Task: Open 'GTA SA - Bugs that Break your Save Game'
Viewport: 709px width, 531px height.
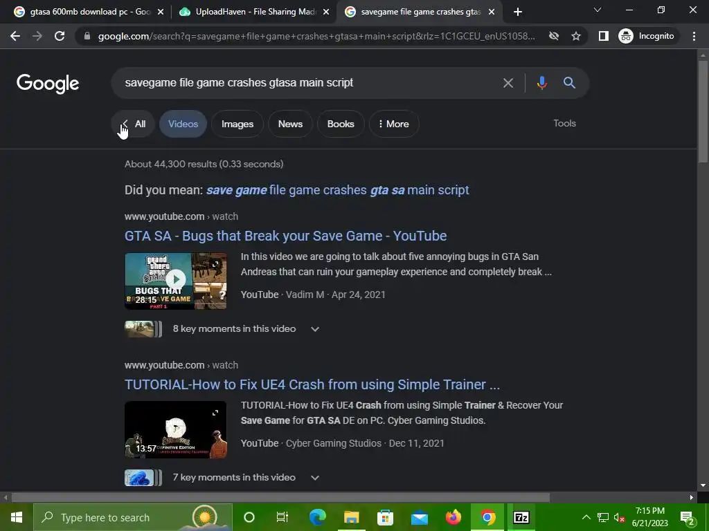Action: (x=286, y=236)
